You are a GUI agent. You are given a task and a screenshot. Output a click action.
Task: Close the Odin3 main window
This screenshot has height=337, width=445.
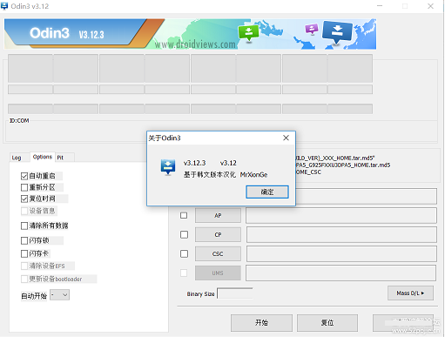[x=430, y=6]
